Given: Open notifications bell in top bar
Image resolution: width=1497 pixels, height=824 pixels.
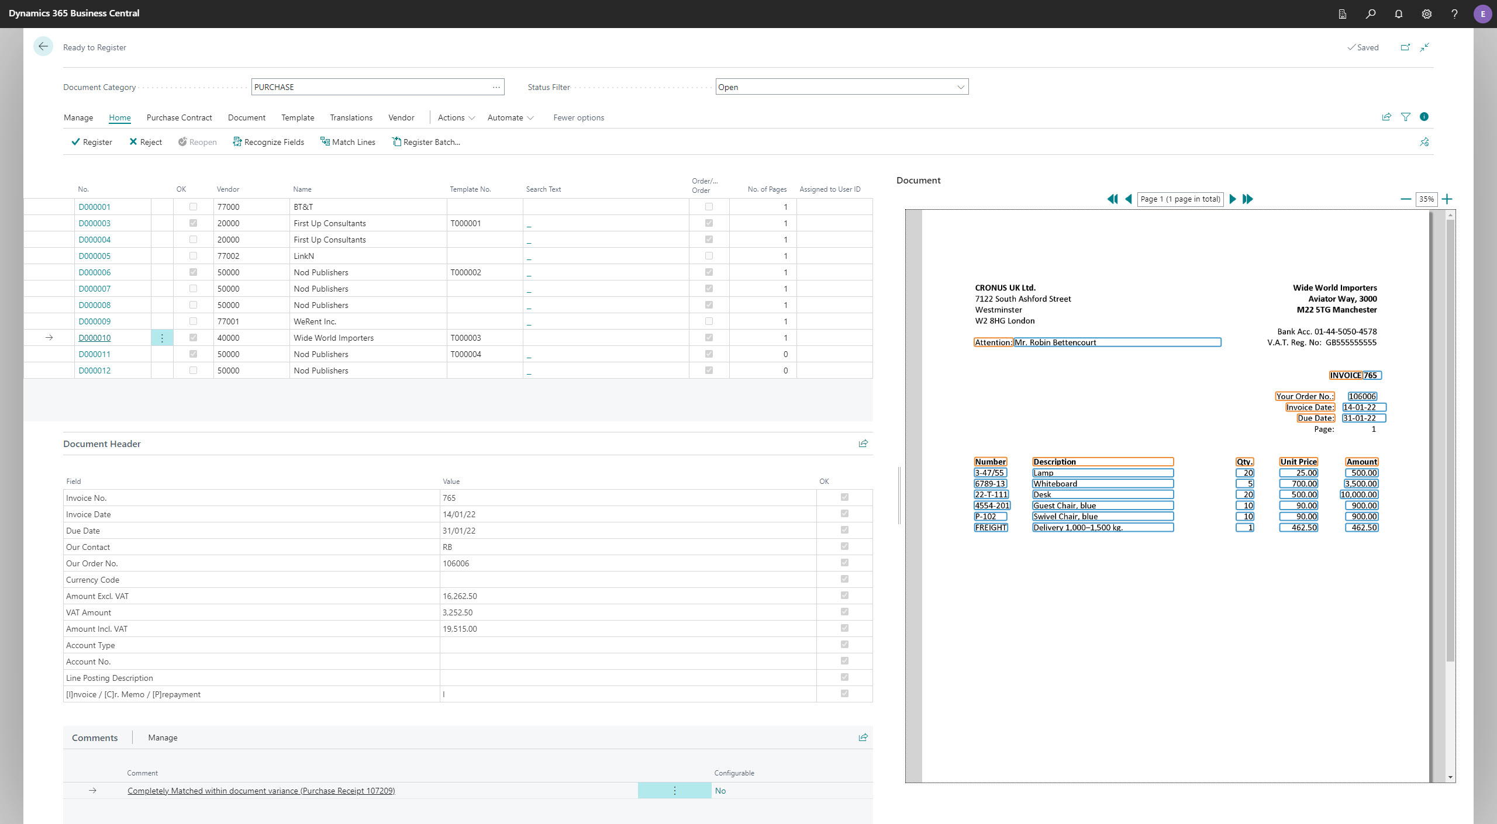Looking at the screenshot, I should 1398,14.
